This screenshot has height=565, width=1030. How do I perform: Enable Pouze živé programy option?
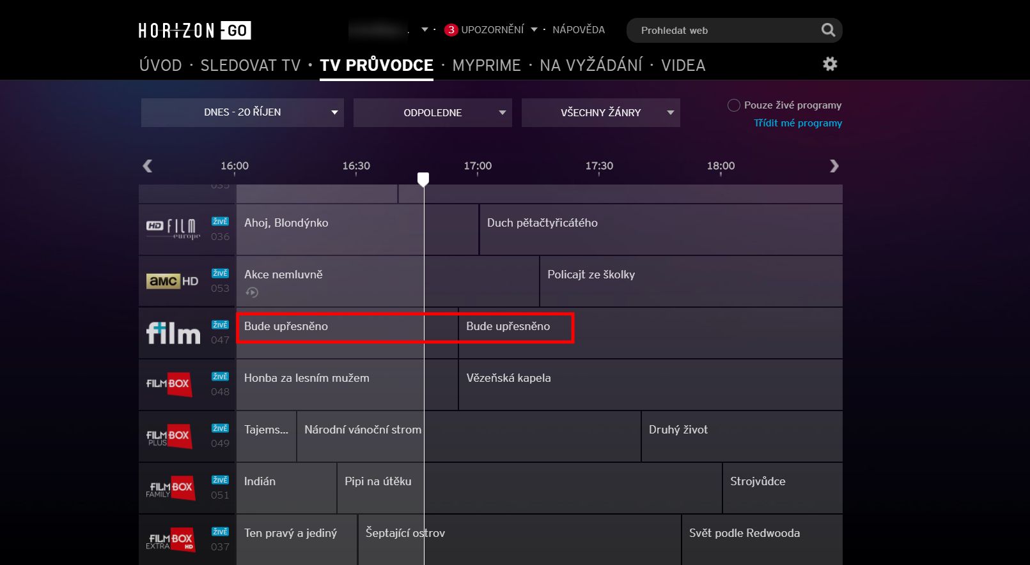click(x=734, y=105)
